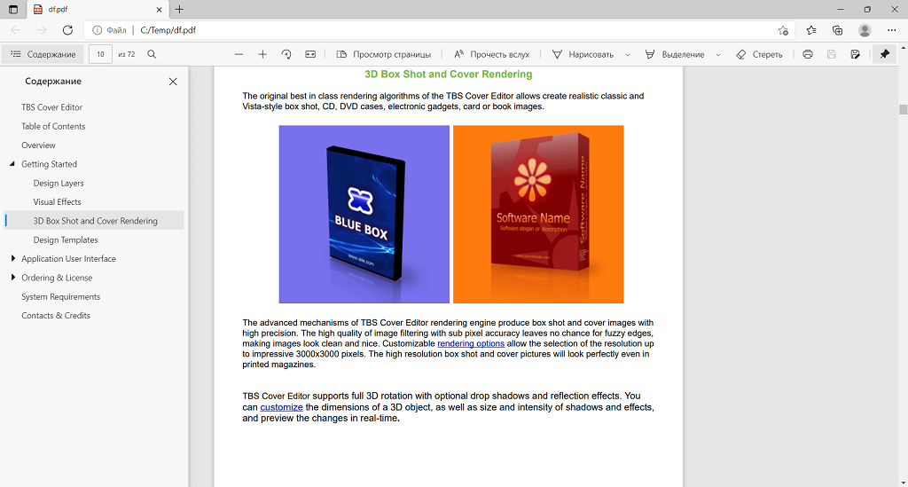Viewport: 908px width, 487px height.
Task: Open Design Layers entry
Action: click(59, 183)
